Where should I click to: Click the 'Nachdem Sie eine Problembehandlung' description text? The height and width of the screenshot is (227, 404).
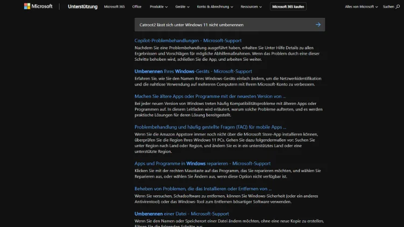[227, 54]
